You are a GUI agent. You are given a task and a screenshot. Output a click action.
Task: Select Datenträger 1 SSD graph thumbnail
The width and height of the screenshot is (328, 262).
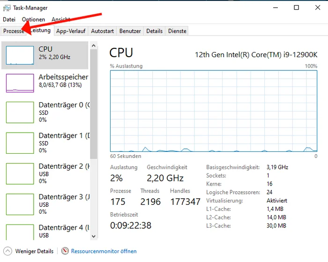(20, 143)
